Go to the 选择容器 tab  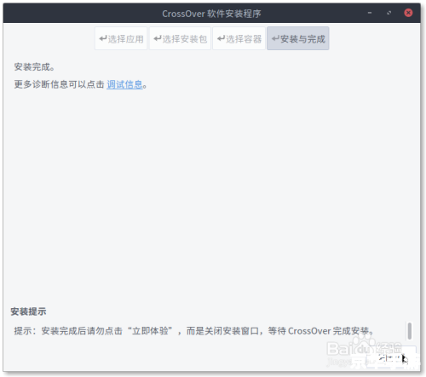point(239,38)
